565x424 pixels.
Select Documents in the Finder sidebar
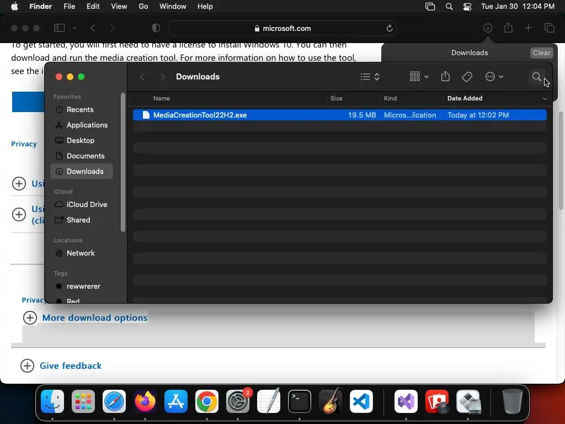pyautogui.click(x=82, y=156)
